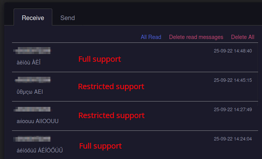Screen dimensions: 262x159
Task: Select the timestamp ending 14:27:49
Action: pyautogui.click(x=233, y=110)
